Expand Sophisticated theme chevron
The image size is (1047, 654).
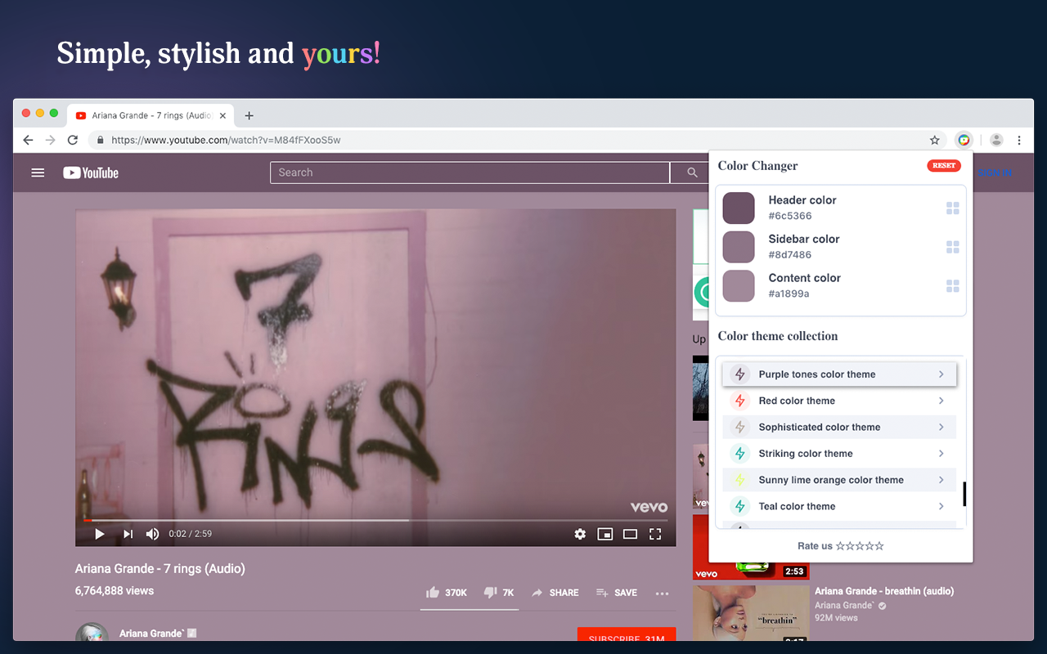[941, 427]
